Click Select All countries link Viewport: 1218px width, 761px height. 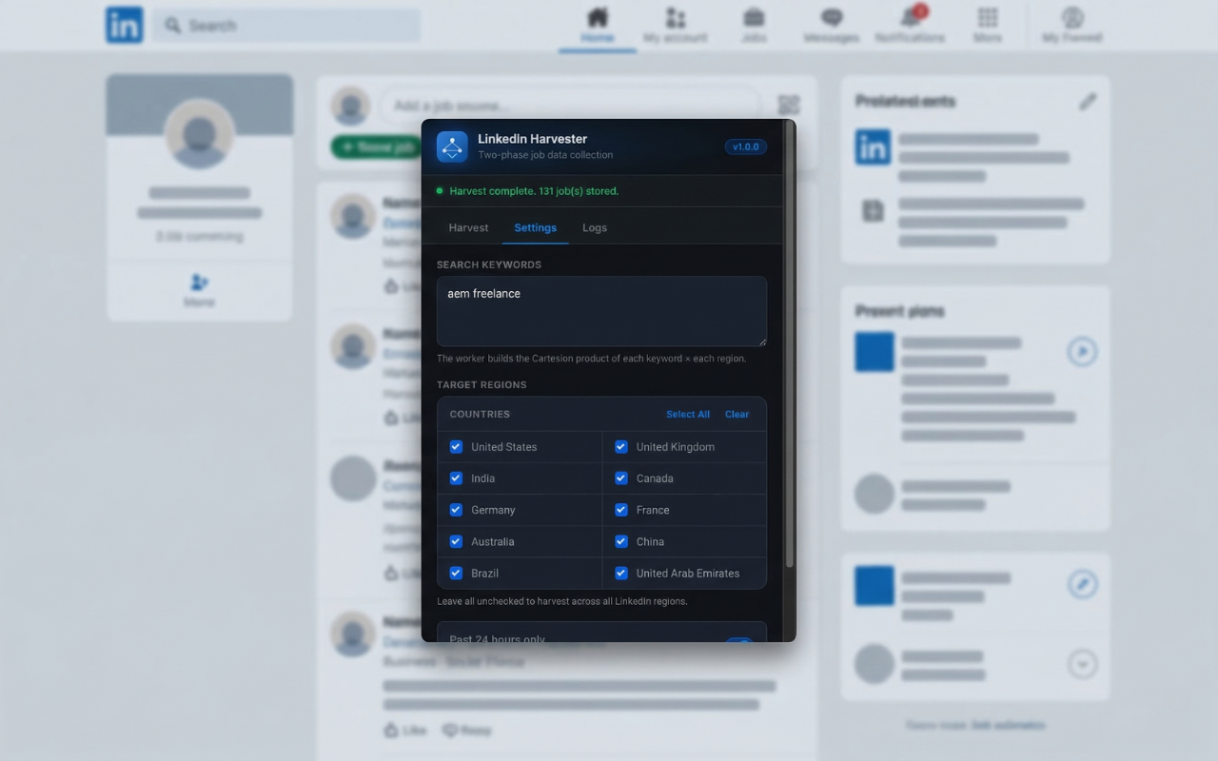(x=688, y=414)
